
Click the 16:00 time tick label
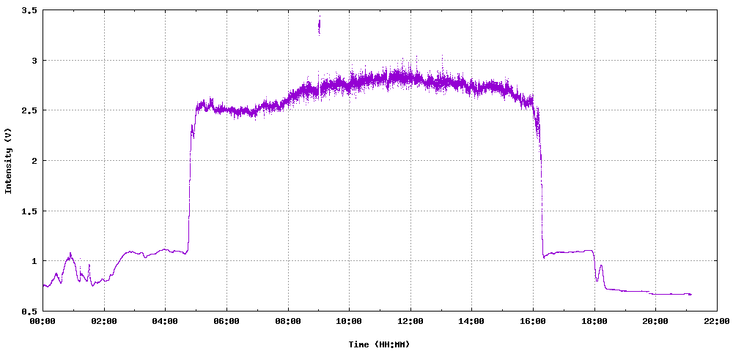533,321
